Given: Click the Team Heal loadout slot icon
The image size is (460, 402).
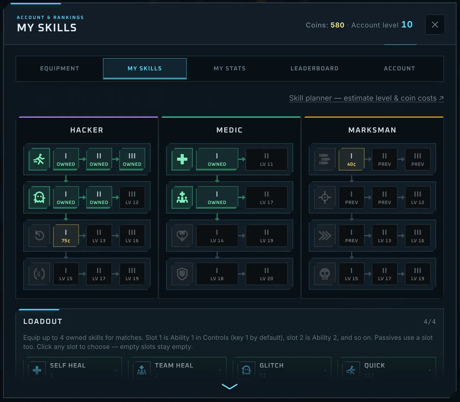Looking at the screenshot, I should [142, 370].
